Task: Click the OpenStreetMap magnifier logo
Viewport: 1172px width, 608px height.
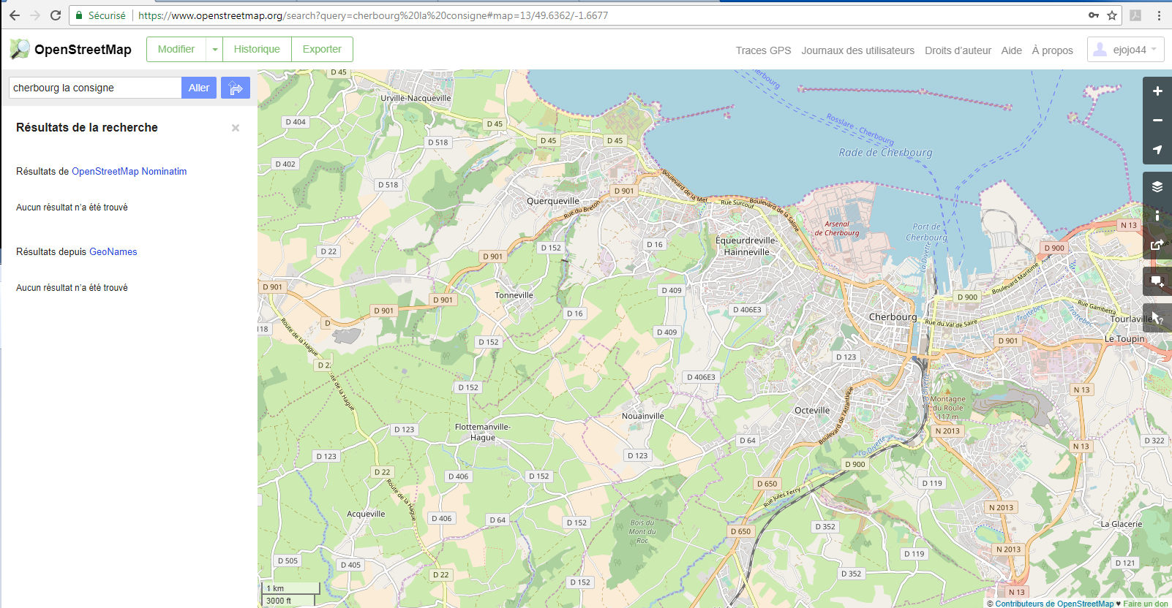Action: coord(20,49)
